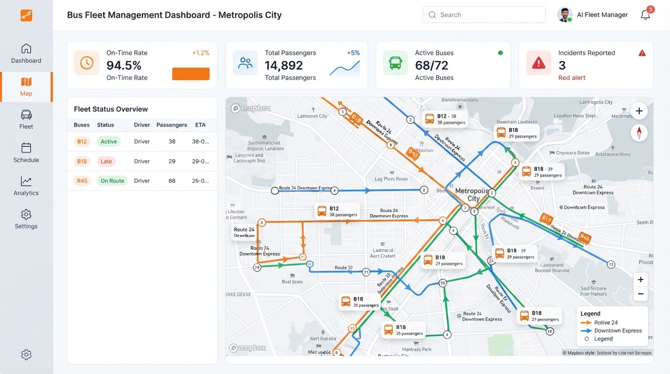Open the Dashboard page from the sidebar

[x=26, y=54]
